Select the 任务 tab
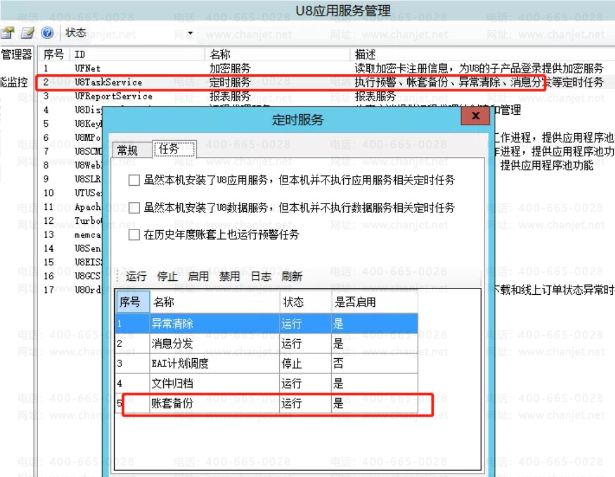Image resolution: width=615 pixels, height=477 pixels. coord(175,149)
